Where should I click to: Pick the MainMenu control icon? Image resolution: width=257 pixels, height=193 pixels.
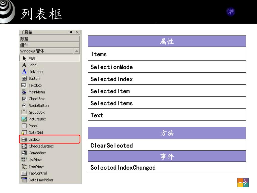click(24, 92)
